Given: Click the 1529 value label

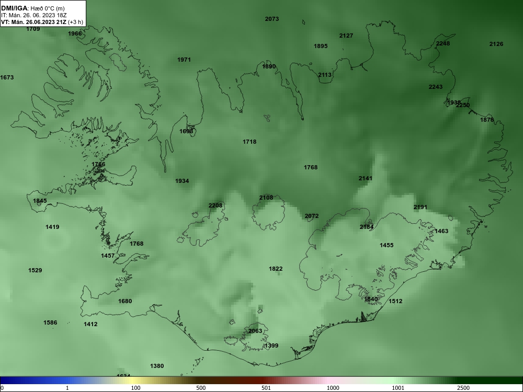Looking at the screenshot, I should coord(36,270).
